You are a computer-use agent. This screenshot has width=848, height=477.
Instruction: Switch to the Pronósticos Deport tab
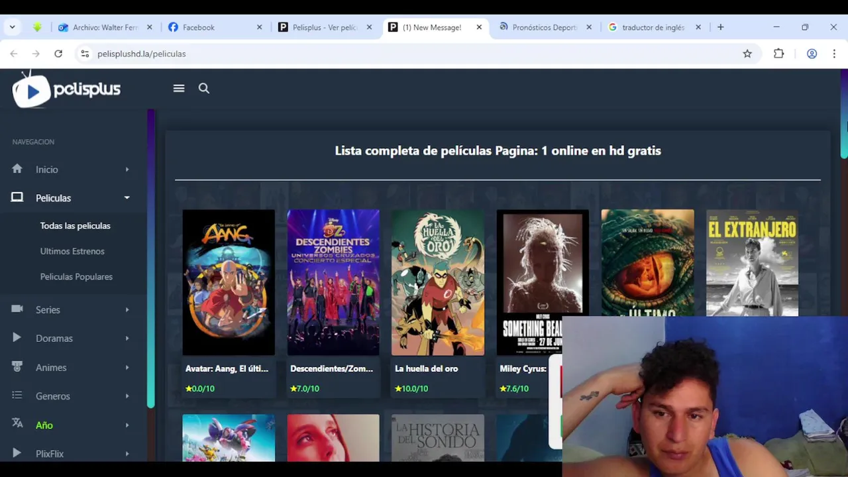pyautogui.click(x=545, y=27)
